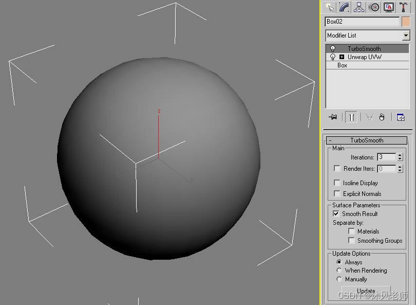
Task: Expand the Unwrap UVW plus sign
Action: coord(342,57)
